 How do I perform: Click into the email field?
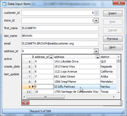pyautogui.click(x=60, y=43)
